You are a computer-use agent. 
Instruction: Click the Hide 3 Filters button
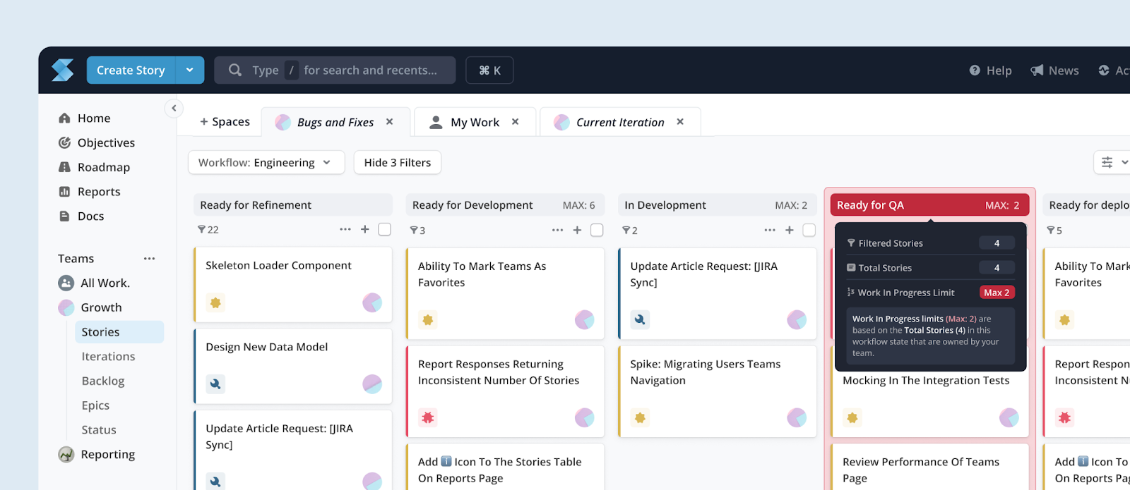pos(398,162)
